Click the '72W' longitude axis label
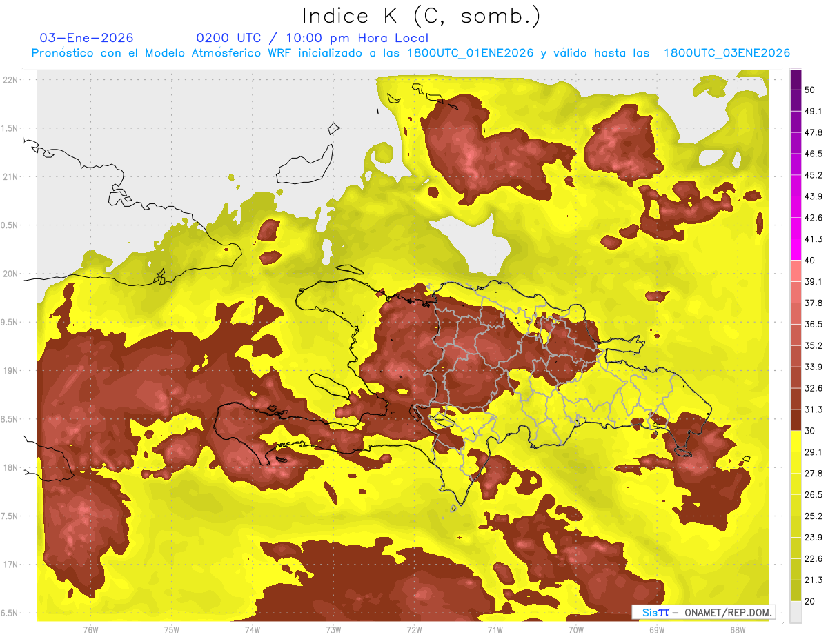This screenshot has width=828, height=639. tap(414, 629)
